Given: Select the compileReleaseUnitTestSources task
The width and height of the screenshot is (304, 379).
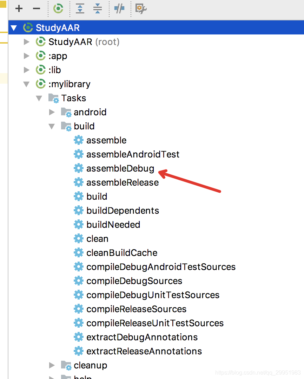Looking at the screenshot, I should pyautogui.click(x=155, y=323).
